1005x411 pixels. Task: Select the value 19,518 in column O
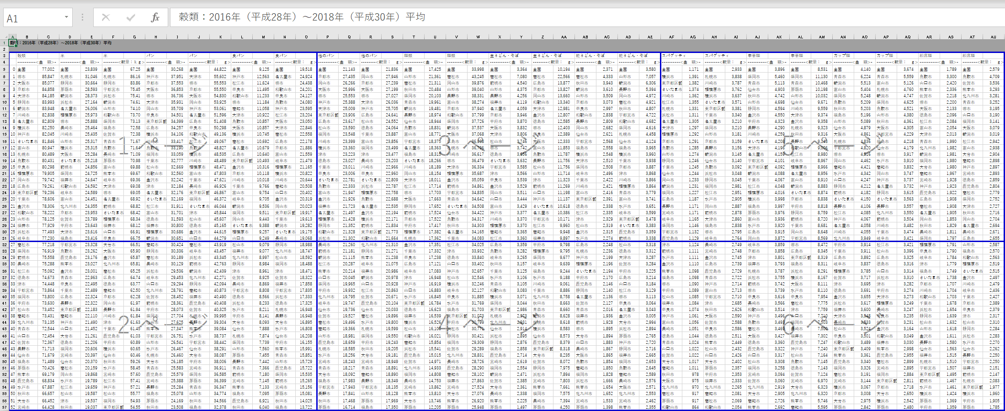coord(306,69)
